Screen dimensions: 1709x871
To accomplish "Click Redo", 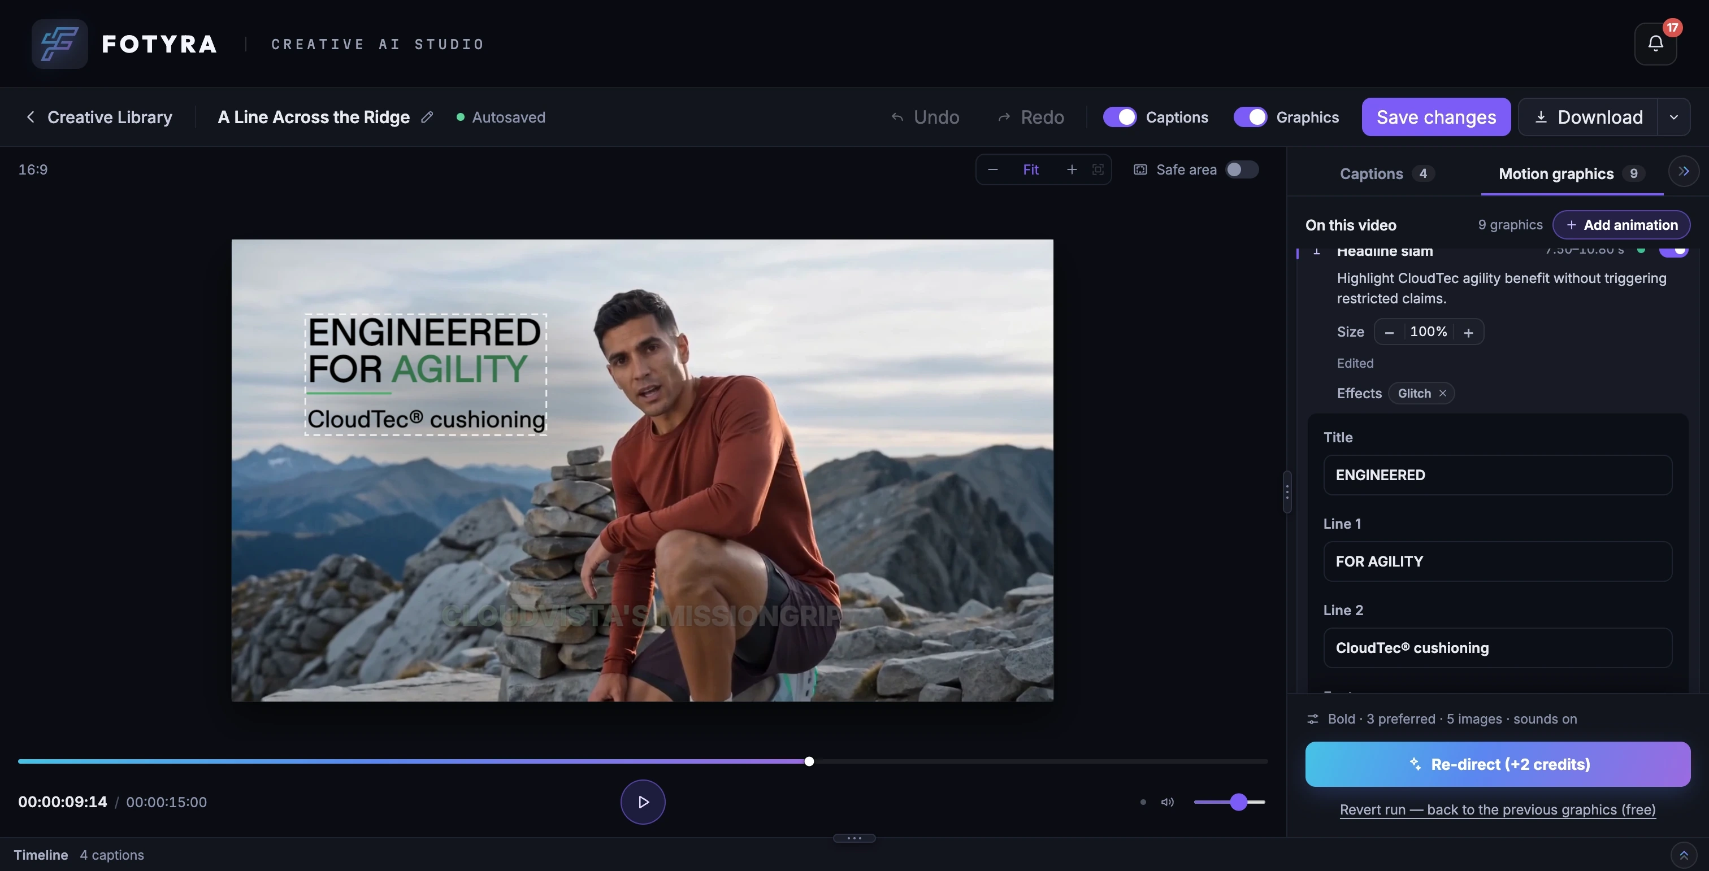I will coord(1031,117).
